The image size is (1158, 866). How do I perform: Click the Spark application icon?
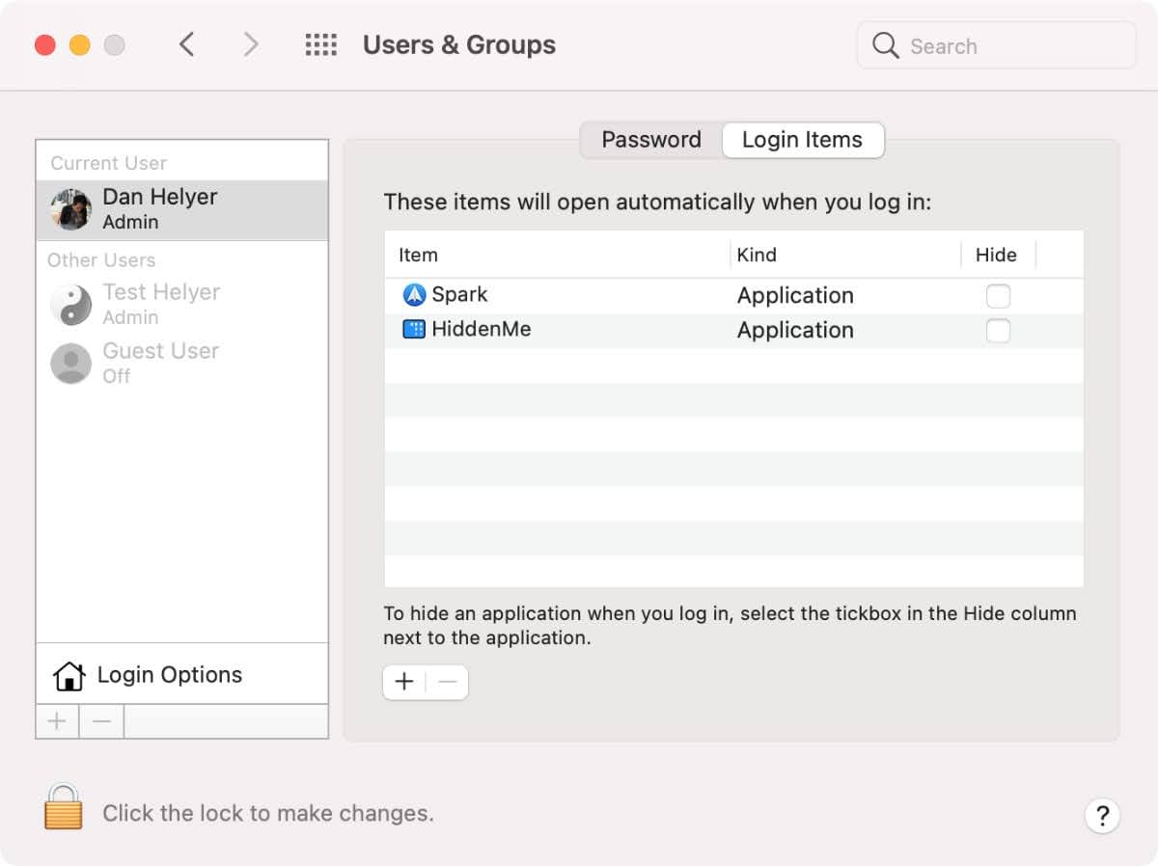click(x=414, y=295)
